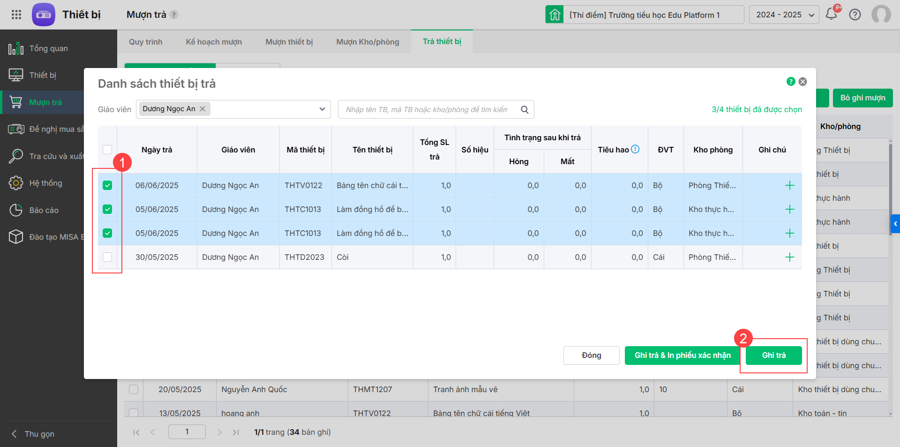This screenshot has width=900, height=447.
Task: Click Ghi trả & In phiếu xác nhận
Action: [x=682, y=355]
